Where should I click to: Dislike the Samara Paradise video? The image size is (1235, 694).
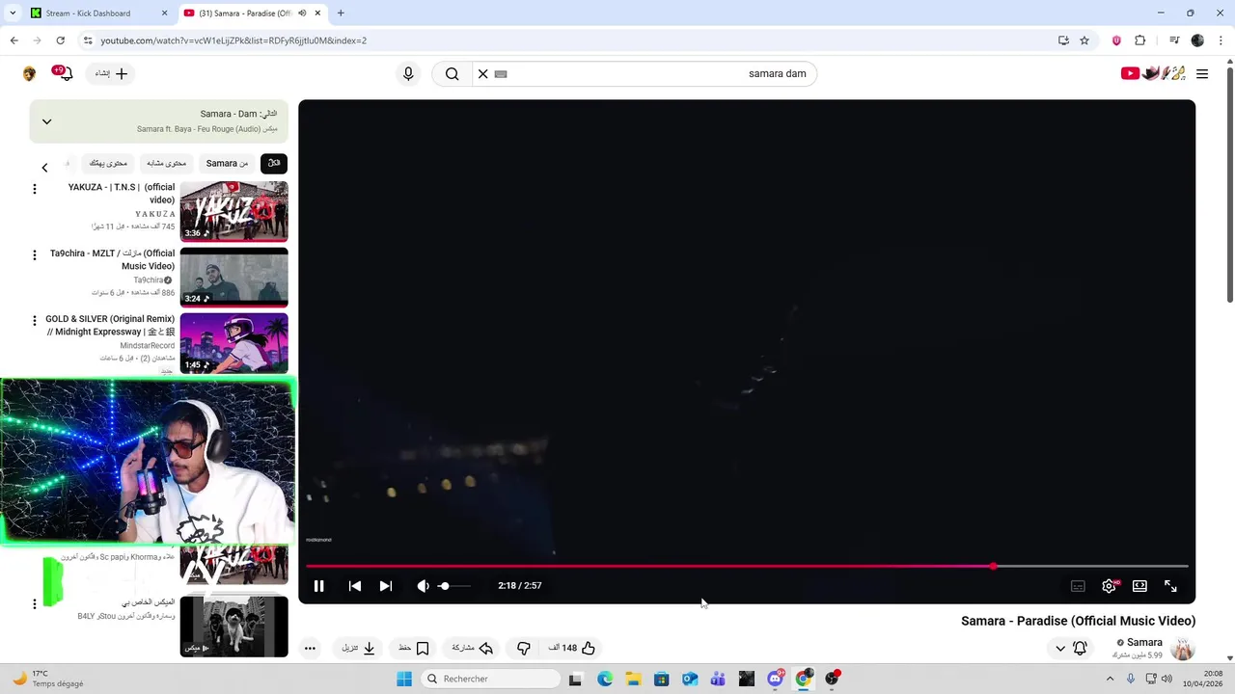524,648
